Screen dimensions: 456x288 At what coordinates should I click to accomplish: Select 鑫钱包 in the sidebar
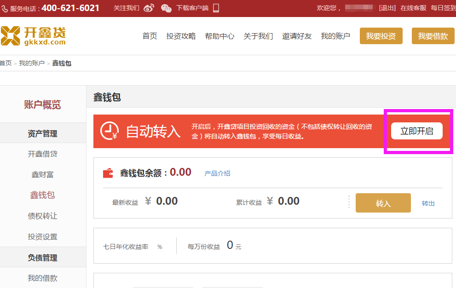(42, 195)
